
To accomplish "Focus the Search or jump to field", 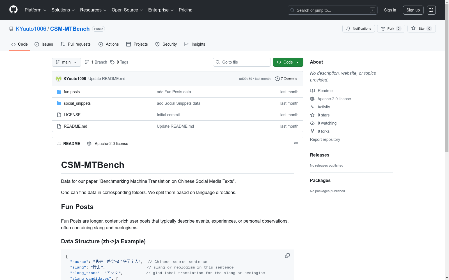I will [x=333, y=10].
